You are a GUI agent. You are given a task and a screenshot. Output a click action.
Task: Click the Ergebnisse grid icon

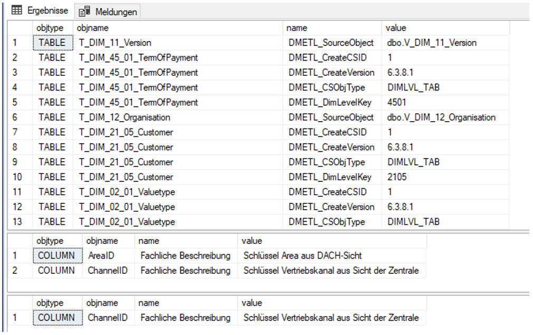click(17, 10)
